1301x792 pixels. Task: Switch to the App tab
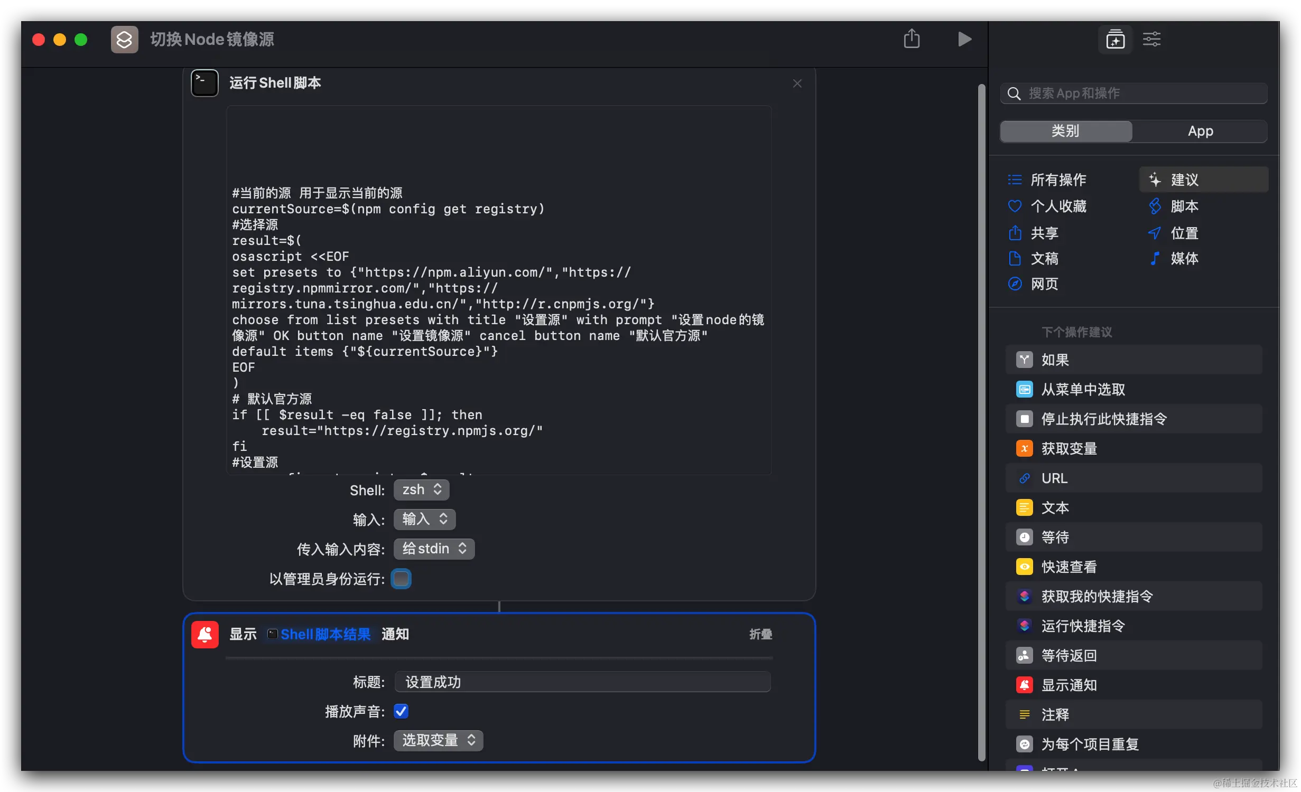1200,131
